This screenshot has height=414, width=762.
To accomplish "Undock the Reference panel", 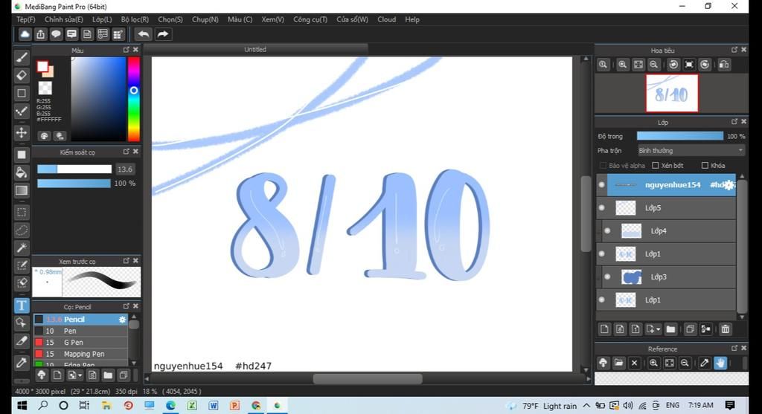I will click(x=734, y=348).
